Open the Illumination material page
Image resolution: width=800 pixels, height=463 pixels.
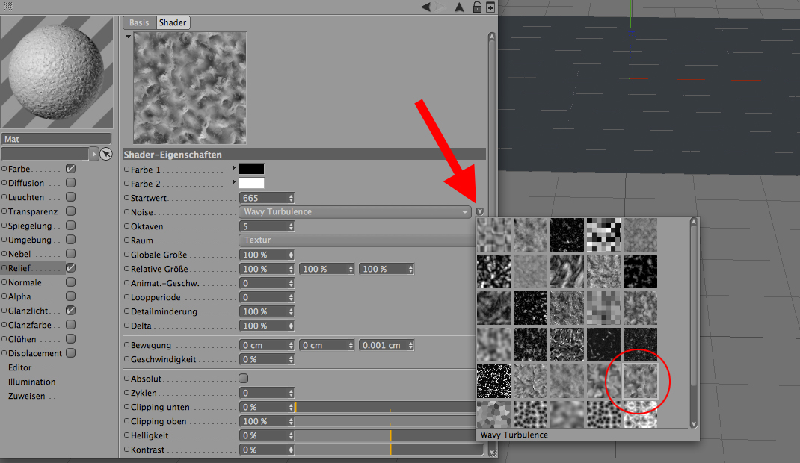31,382
